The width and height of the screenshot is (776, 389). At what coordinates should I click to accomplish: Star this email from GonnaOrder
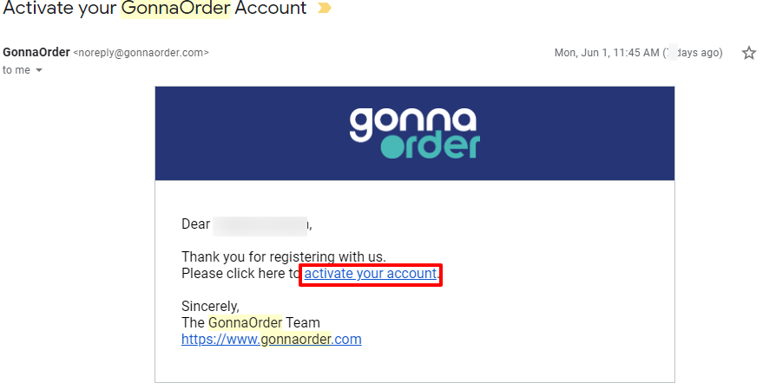[x=749, y=53]
